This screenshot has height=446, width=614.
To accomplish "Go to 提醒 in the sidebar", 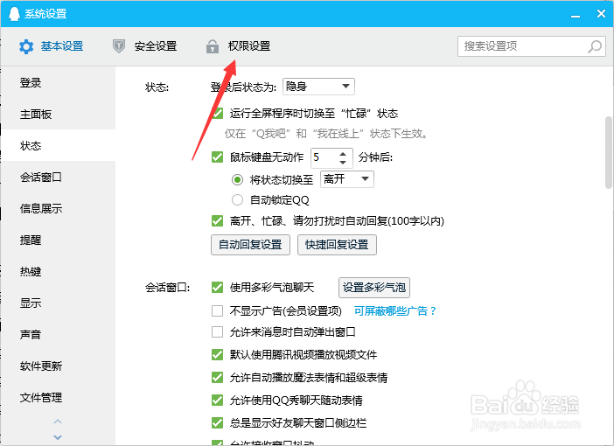I will pyautogui.click(x=58, y=240).
